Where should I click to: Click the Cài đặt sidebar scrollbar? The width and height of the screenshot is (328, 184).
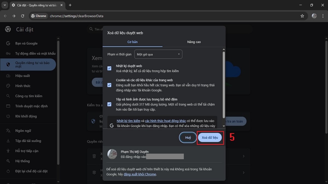[x=58, y=102]
